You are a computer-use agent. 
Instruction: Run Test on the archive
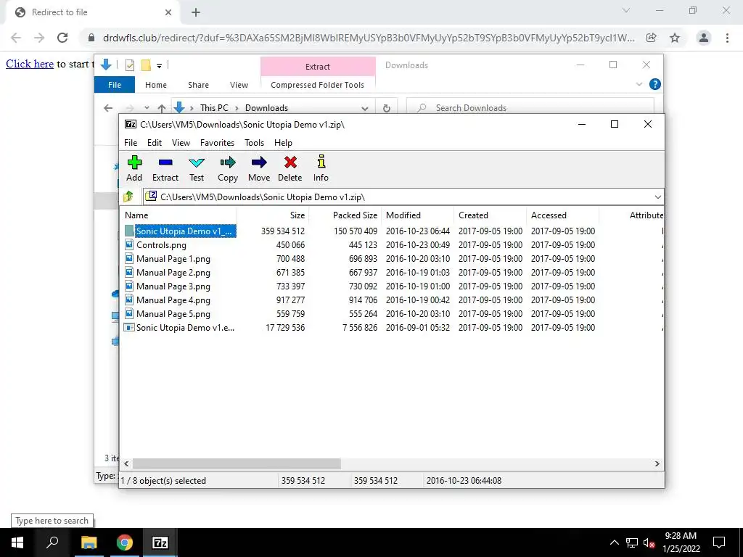pos(196,168)
